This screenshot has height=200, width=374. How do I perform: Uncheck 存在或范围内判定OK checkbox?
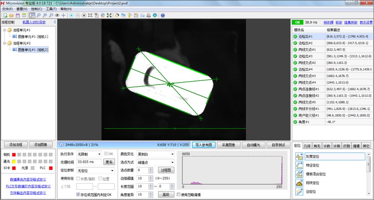(x=78, y=194)
